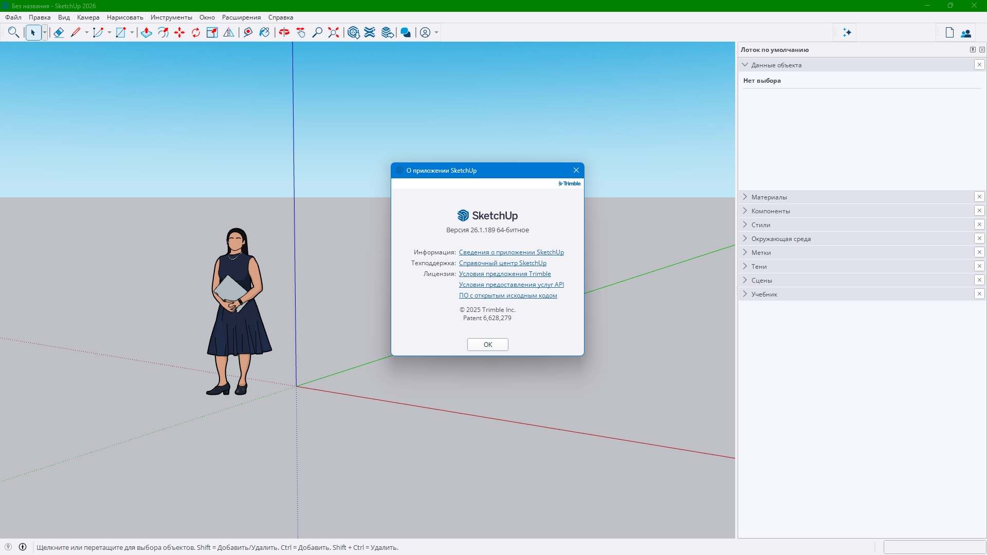
Task: Close the Стили panel with its X
Action: coord(979,225)
